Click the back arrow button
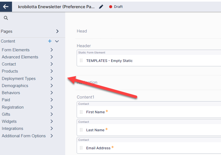 6,7
